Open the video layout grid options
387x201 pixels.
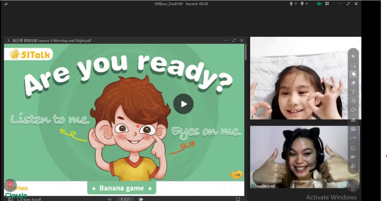coord(327,4)
